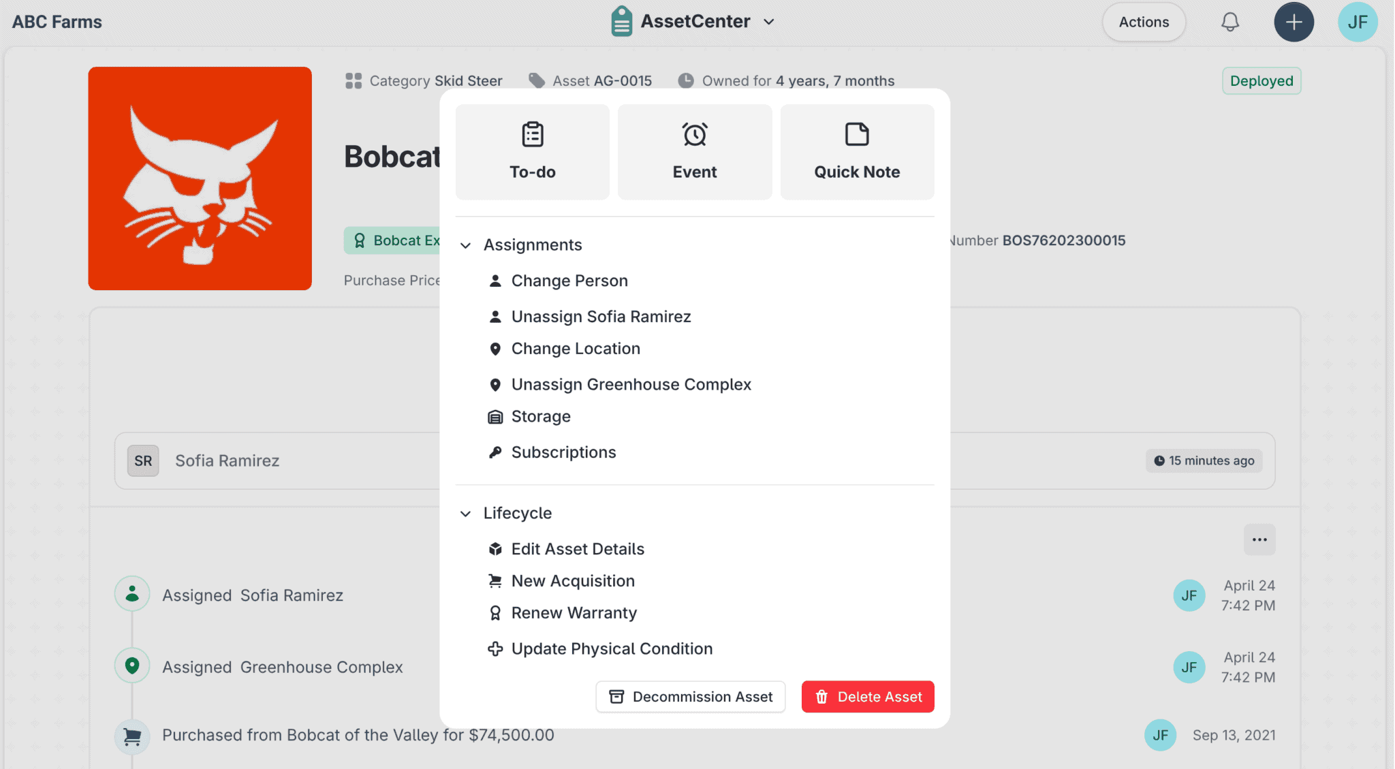Create a new Event with alarm icon
The height and width of the screenshot is (769, 1395).
[694, 152]
